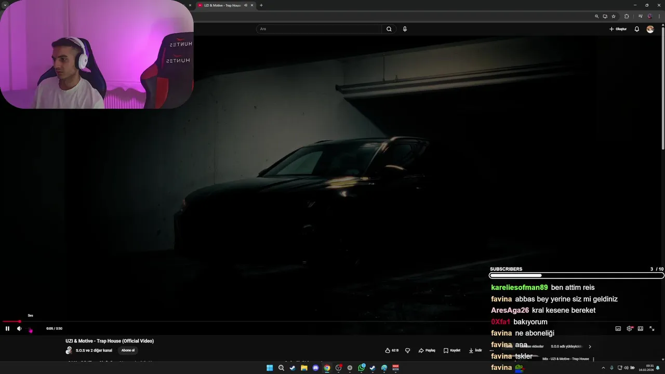Mute the video with speaker icon
The width and height of the screenshot is (665, 374).
click(x=19, y=328)
